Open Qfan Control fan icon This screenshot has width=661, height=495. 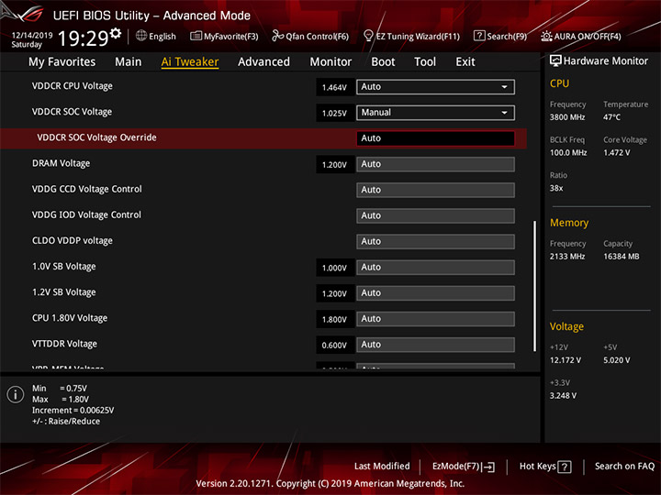click(x=278, y=36)
